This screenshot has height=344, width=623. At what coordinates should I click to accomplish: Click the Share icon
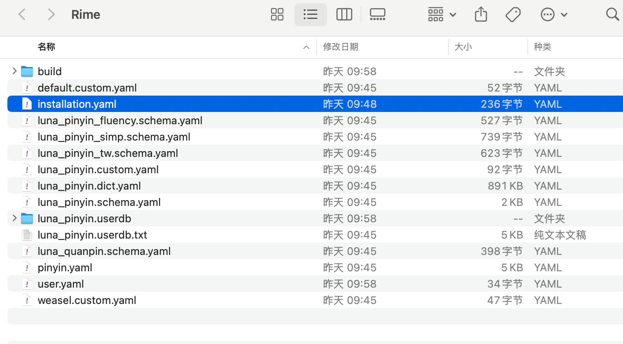[x=481, y=14]
